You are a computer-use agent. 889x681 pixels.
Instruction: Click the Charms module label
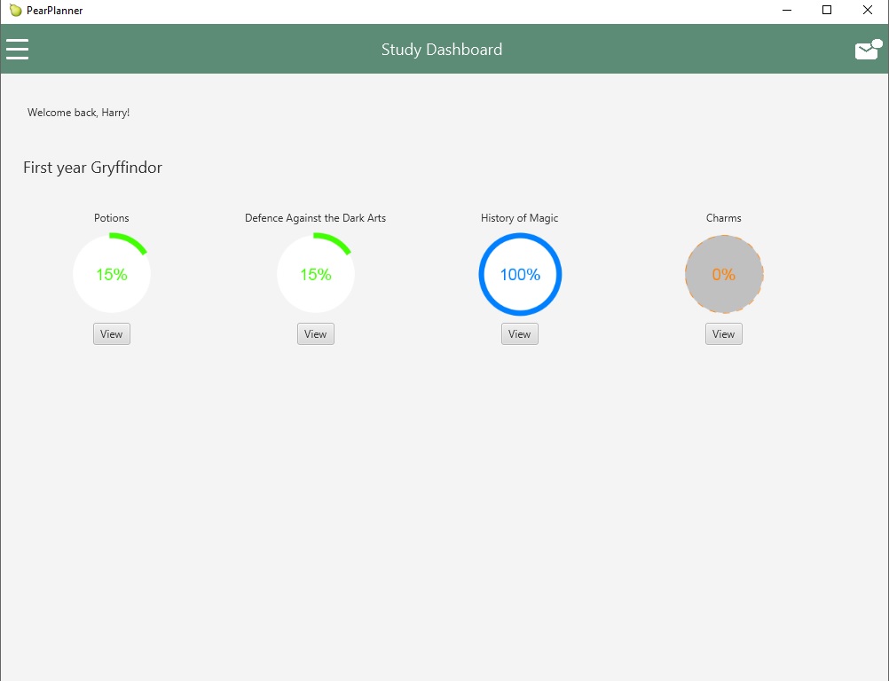coord(723,218)
